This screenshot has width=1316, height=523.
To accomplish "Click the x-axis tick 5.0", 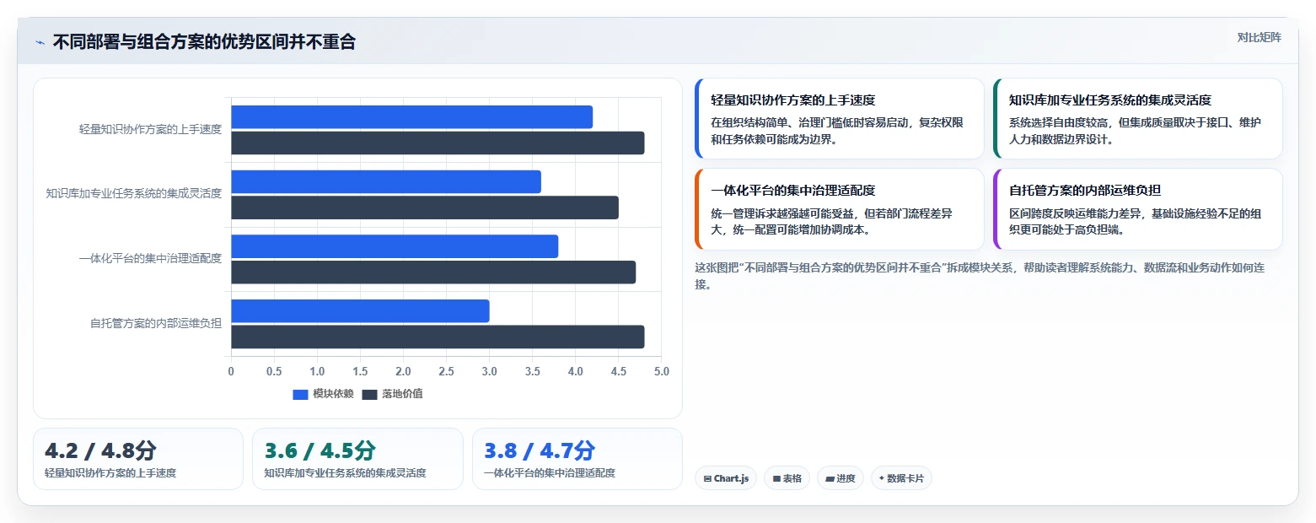I will point(662,371).
